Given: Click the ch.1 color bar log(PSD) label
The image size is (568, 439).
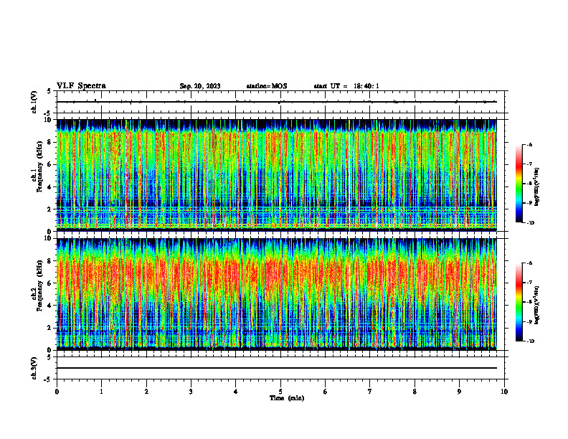Looking at the screenshot, I should click(x=537, y=187).
